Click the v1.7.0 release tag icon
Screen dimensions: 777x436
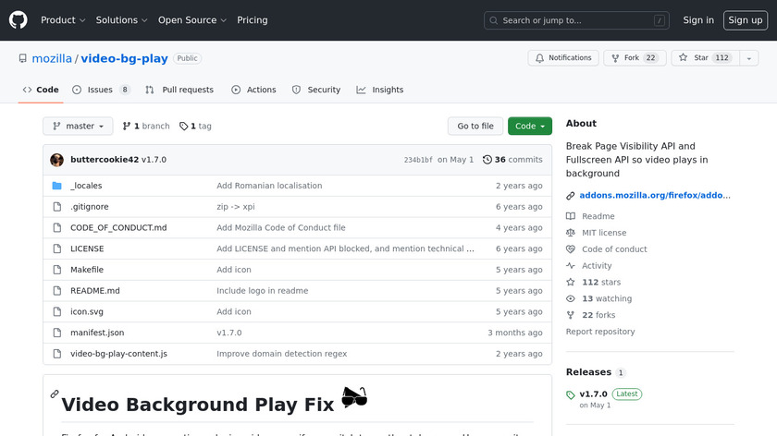point(571,395)
